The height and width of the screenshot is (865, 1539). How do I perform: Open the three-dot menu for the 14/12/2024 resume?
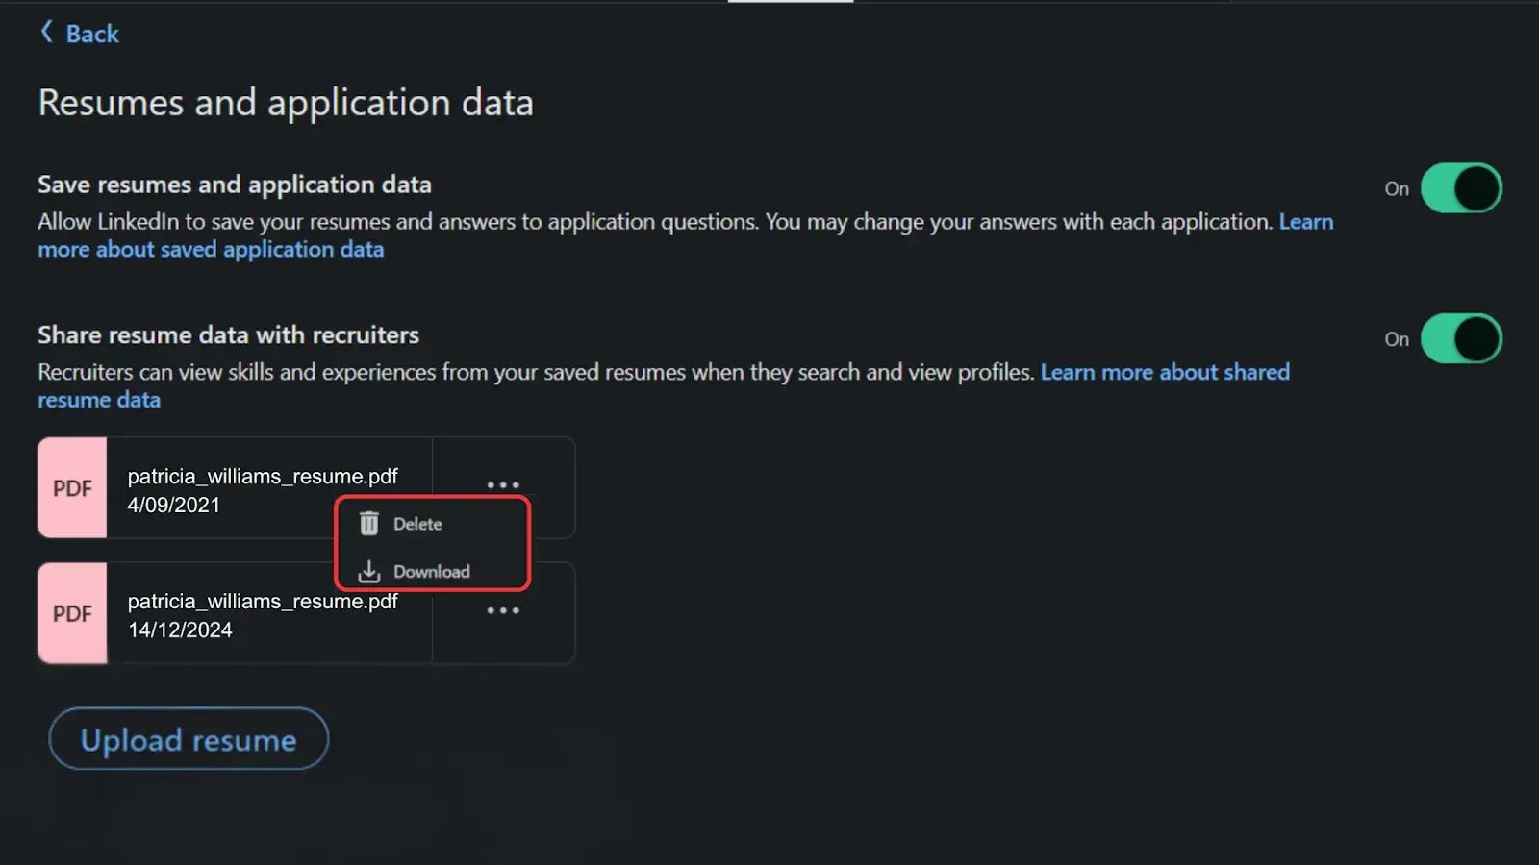(503, 610)
